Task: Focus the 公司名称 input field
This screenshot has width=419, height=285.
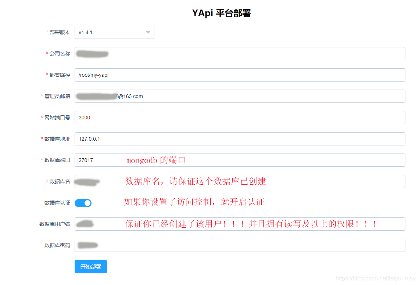Action: [240, 54]
